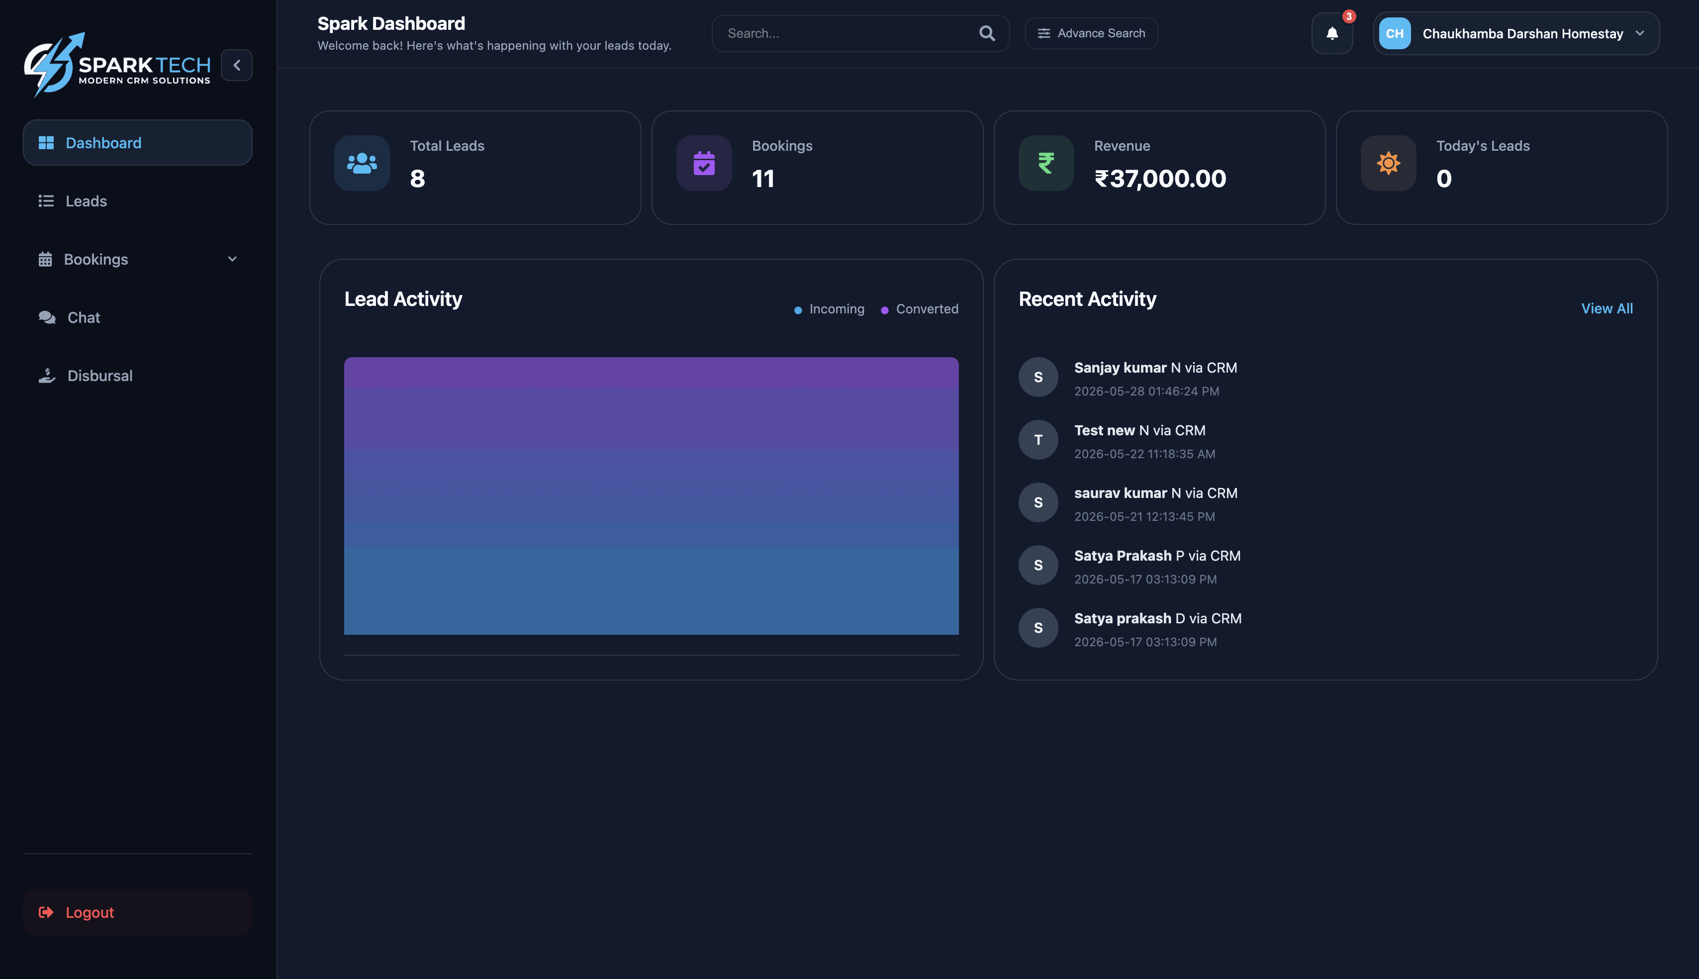This screenshot has height=979, width=1699.
Task: Click the timestamp 2026-05-21 12:13:45 PM
Action: (1144, 516)
